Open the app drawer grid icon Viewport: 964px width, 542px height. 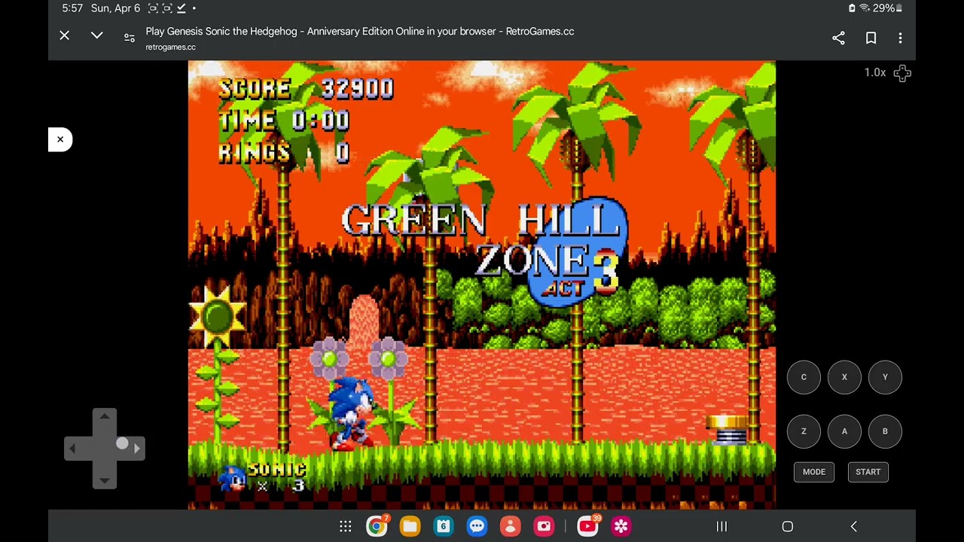tap(345, 526)
